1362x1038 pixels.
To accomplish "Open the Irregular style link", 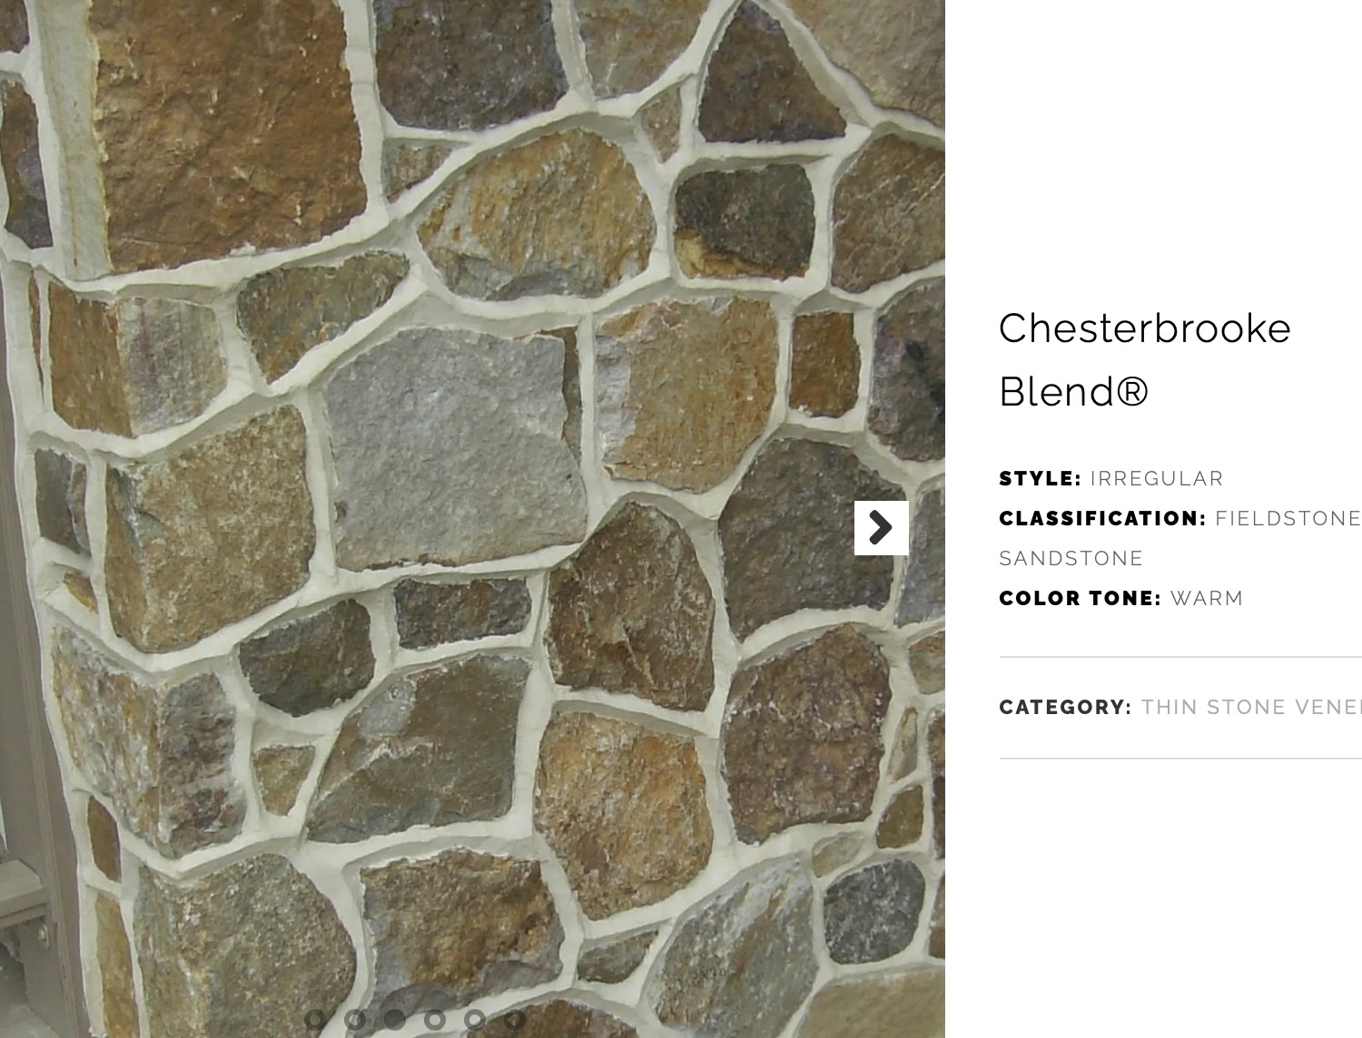I will tap(1157, 478).
